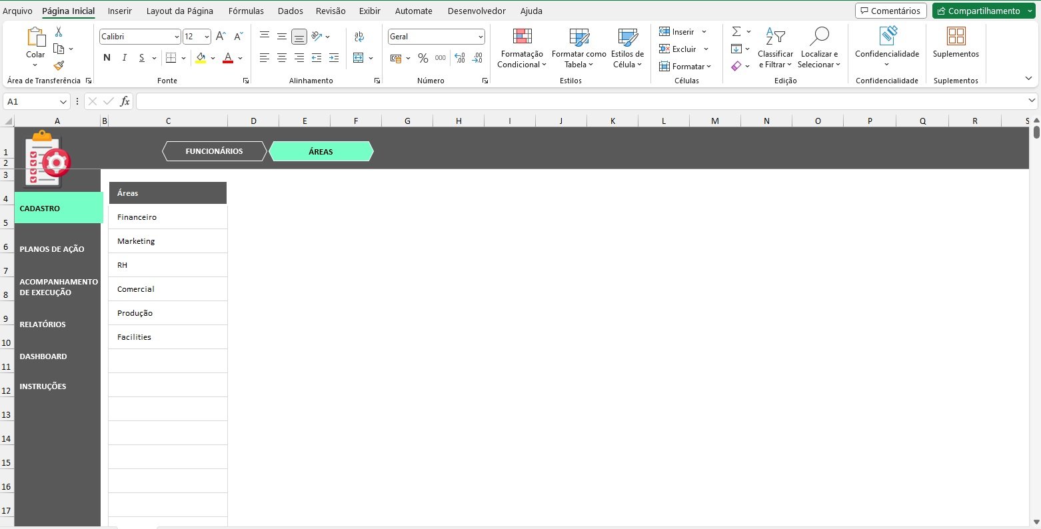Click the Cut scissors icon
1041x529 pixels.
tap(59, 32)
